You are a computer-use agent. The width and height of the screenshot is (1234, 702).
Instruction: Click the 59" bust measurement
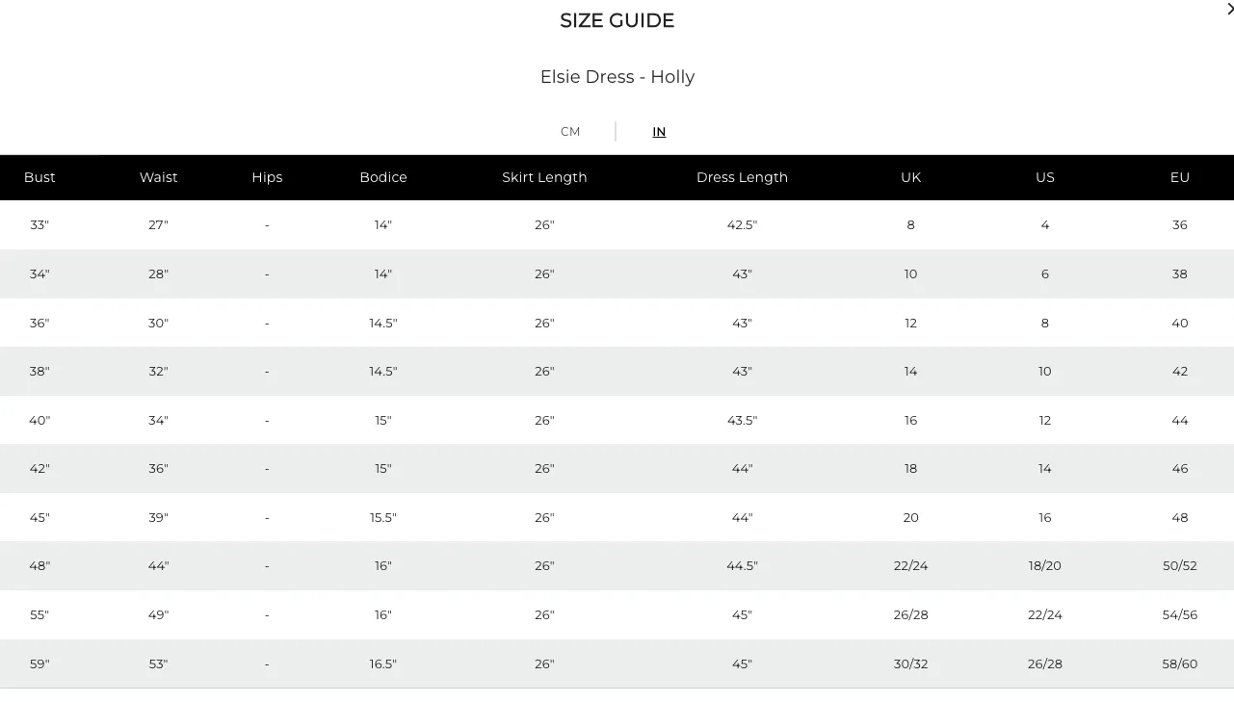tap(39, 663)
